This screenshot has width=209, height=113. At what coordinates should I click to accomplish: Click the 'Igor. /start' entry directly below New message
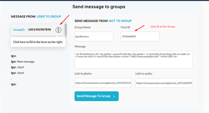(18, 67)
